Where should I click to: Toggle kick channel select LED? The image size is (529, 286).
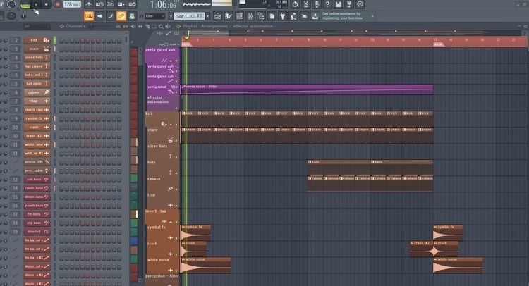pos(54,40)
